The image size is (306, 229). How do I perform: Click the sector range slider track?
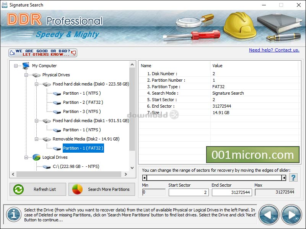click(214, 178)
